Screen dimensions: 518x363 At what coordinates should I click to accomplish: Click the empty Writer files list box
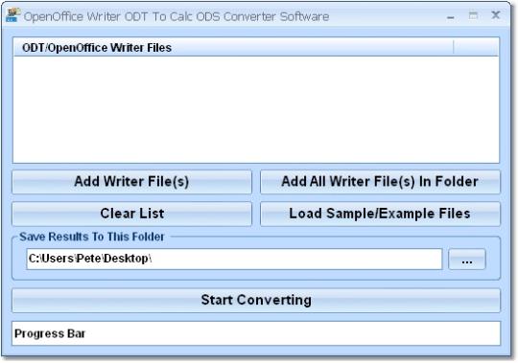click(256, 109)
